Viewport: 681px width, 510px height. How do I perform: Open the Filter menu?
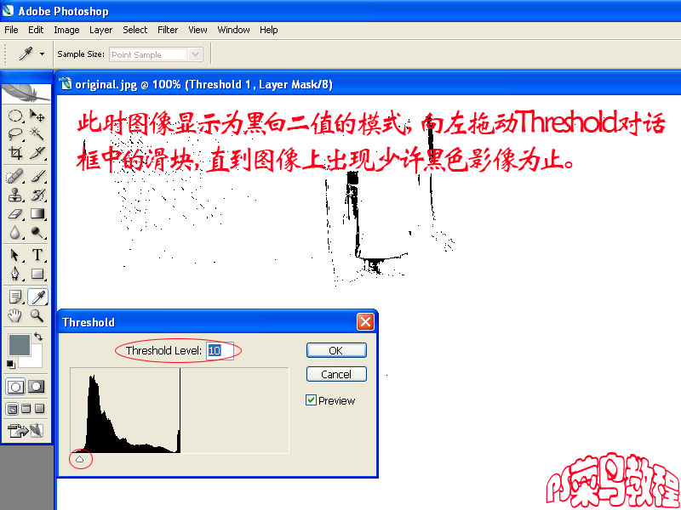(x=168, y=30)
